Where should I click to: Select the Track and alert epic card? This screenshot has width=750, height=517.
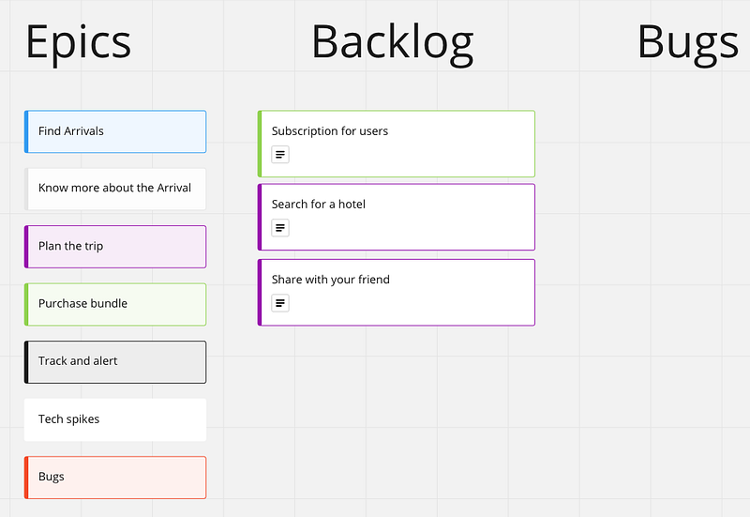click(115, 361)
